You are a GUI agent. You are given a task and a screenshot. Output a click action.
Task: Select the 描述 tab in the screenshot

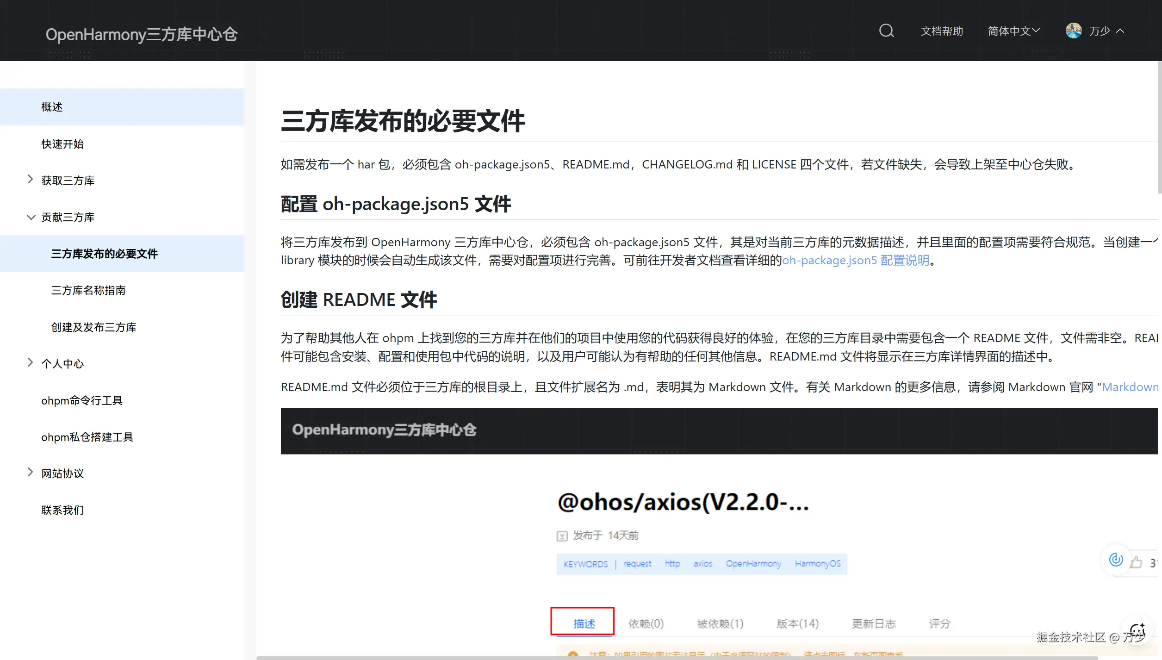coord(583,623)
